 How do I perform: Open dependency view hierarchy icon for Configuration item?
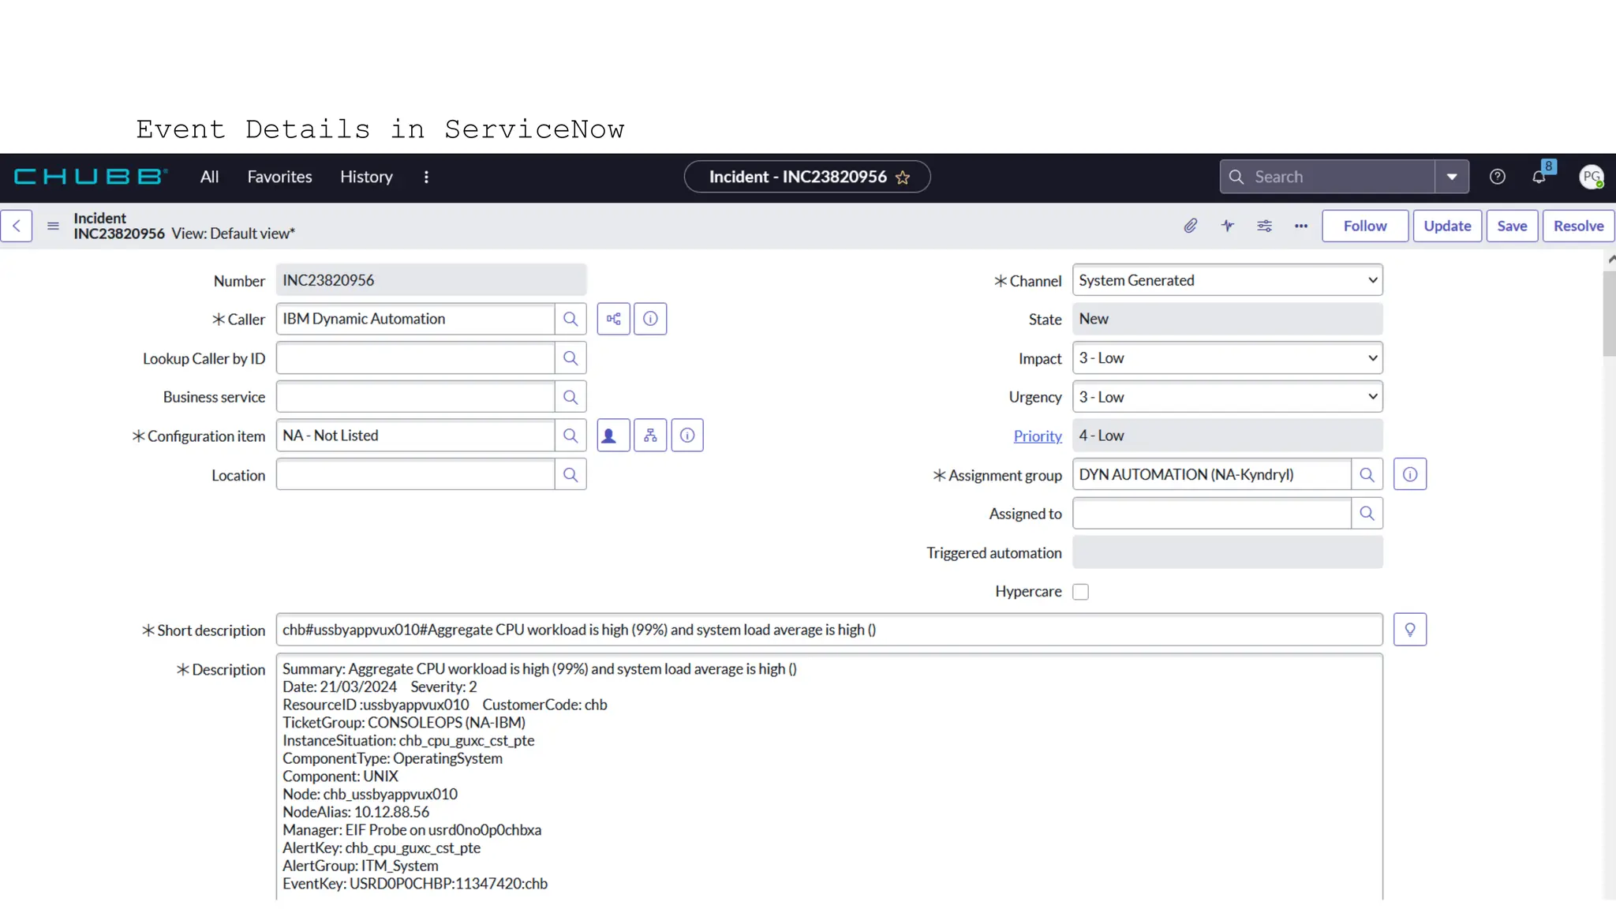coord(650,436)
